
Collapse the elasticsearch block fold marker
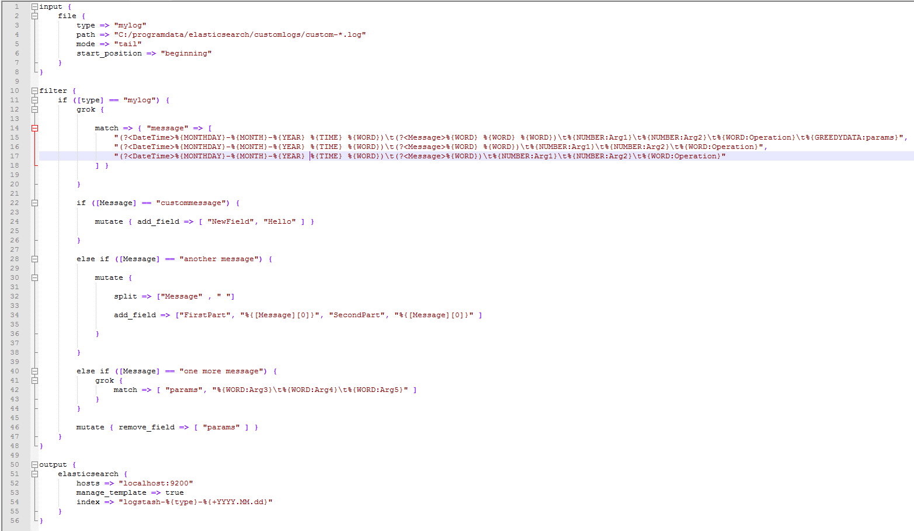click(34, 474)
